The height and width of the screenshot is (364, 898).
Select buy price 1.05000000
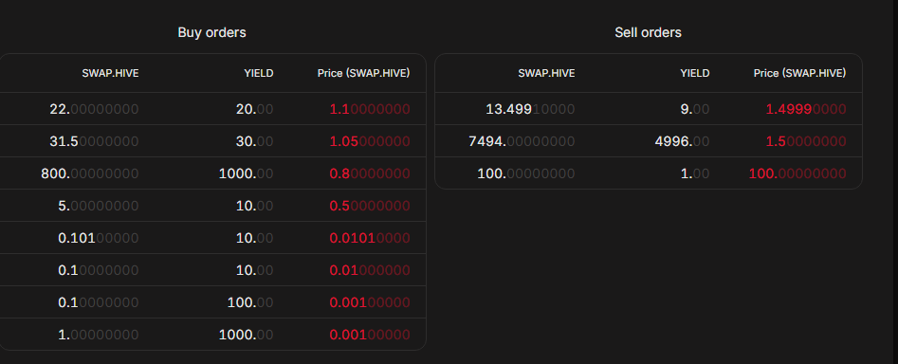370,141
